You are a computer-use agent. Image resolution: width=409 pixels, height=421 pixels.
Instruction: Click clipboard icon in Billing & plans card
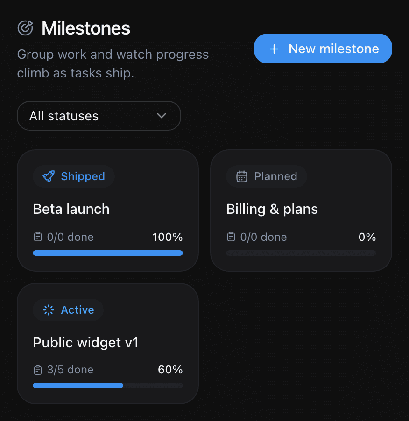pos(231,237)
